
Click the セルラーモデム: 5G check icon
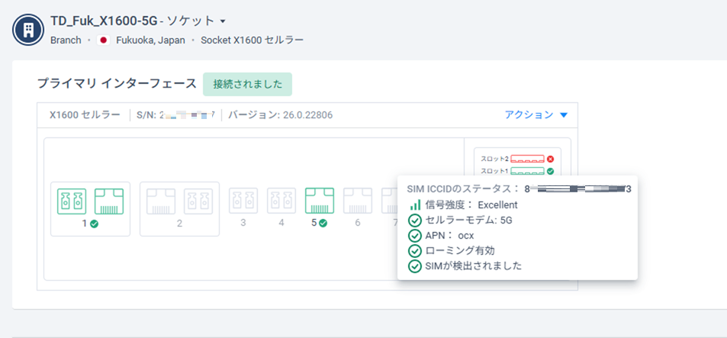pyautogui.click(x=414, y=221)
